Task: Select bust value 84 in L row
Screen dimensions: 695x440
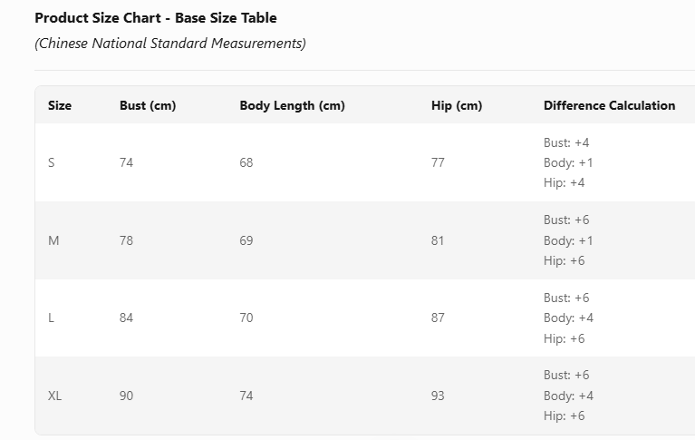Action: [x=127, y=318]
